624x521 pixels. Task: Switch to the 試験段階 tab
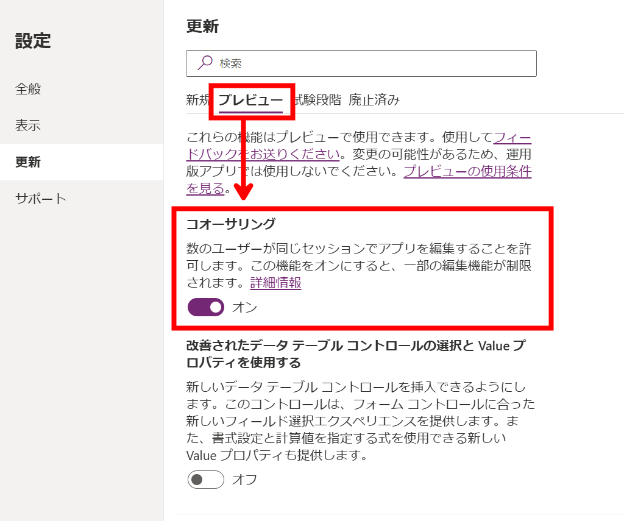(x=317, y=99)
